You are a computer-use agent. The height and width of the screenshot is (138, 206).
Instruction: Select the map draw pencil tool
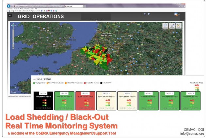click(x=172, y=26)
